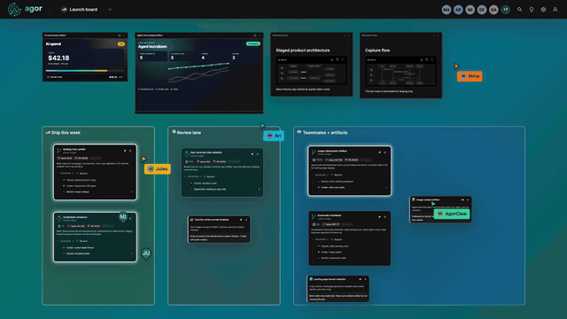Image resolution: width=567 pixels, height=319 pixels.
Task: Open Codex responsive CSS pass session
Action: point(80,186)
